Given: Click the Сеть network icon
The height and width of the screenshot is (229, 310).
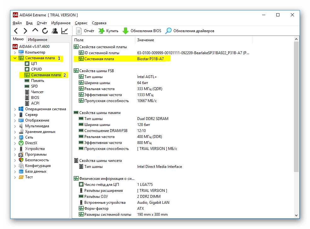Looking at the screenshot, I should pos(21,137).
